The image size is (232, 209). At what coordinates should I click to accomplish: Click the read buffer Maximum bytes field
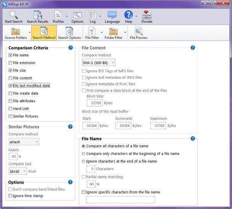(x=158, y=126)
